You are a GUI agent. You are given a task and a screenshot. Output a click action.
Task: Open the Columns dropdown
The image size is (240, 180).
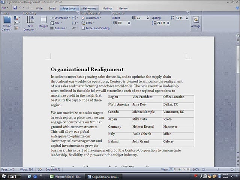(58, 28)
